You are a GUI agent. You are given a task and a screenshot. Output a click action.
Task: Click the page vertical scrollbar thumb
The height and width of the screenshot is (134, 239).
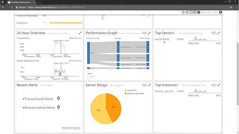coord(238,74)
